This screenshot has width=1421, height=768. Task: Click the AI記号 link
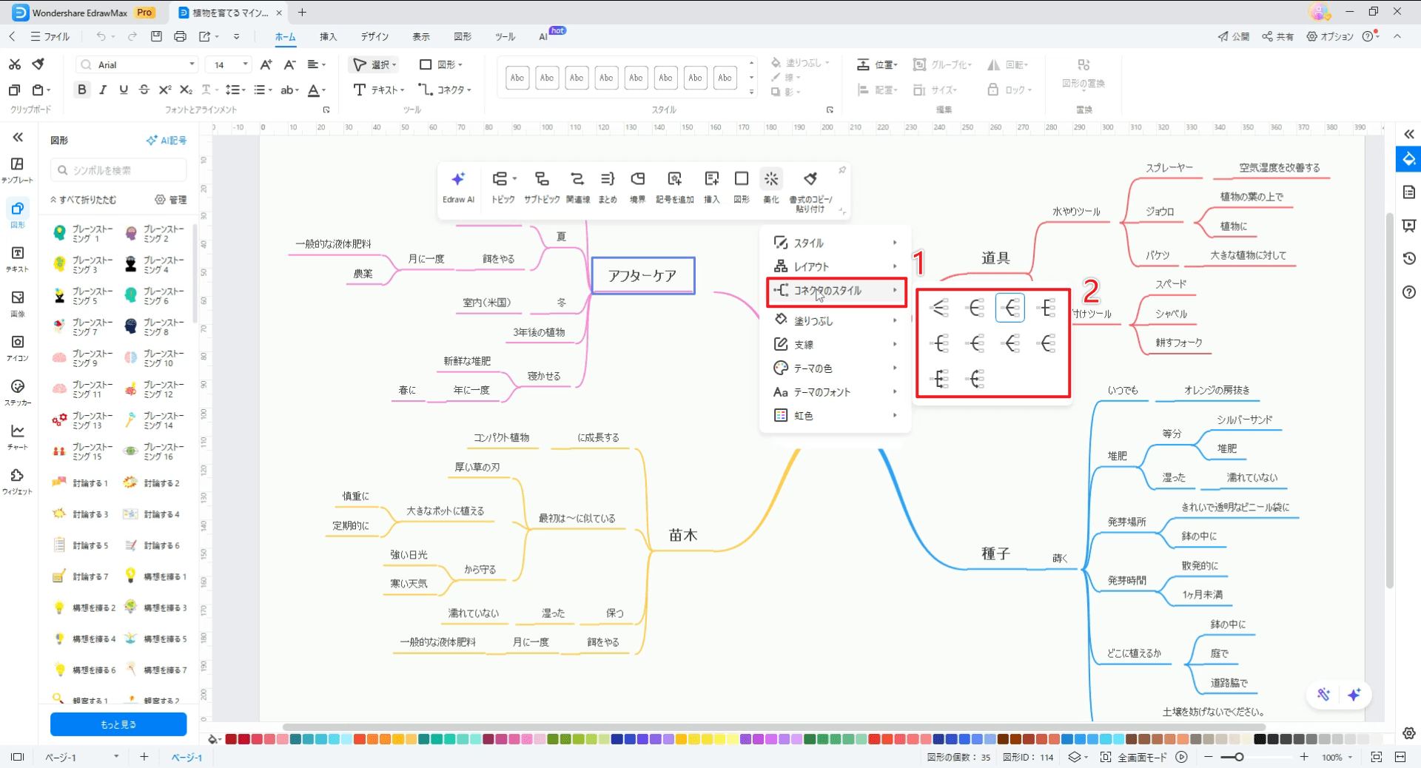[167, 140]
